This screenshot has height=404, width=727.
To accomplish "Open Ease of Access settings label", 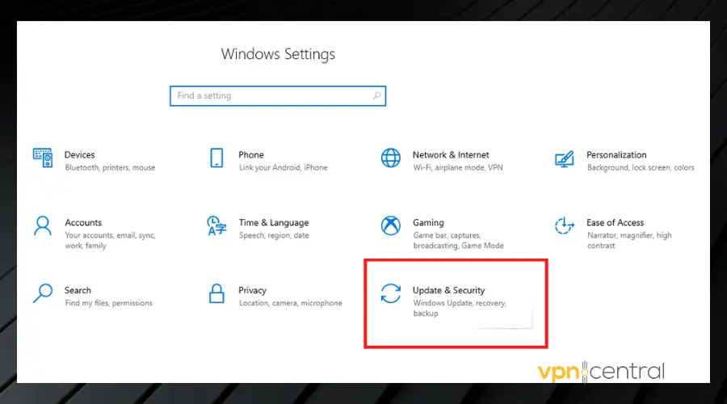I will point(615,223).
